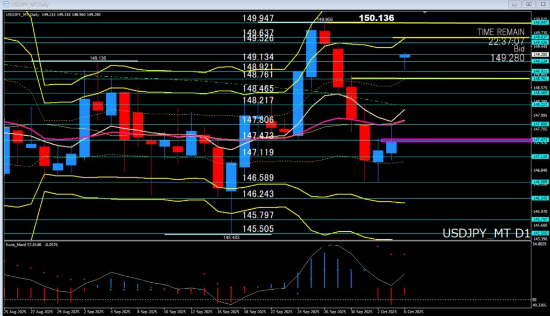This screenshot has height=316, width=550.
Task: Select the TIME REMAIN text label
Action: 501,32
